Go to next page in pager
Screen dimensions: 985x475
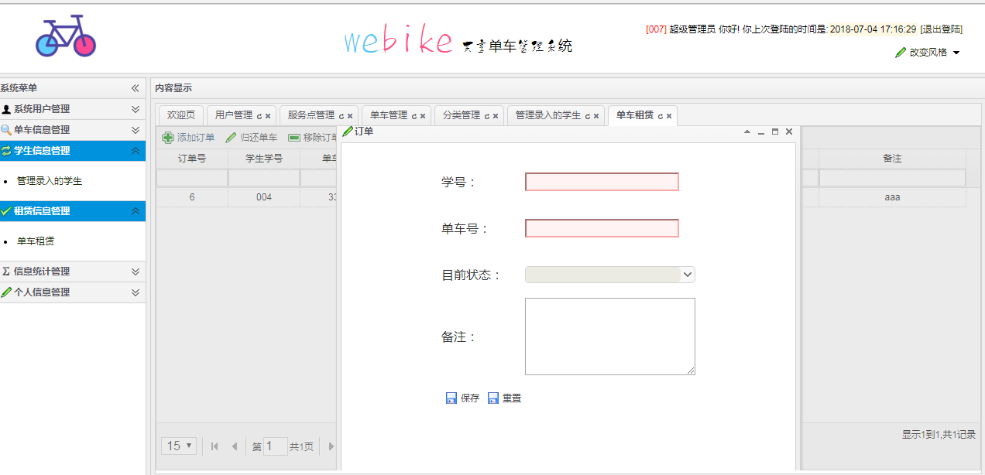point(331,446)
